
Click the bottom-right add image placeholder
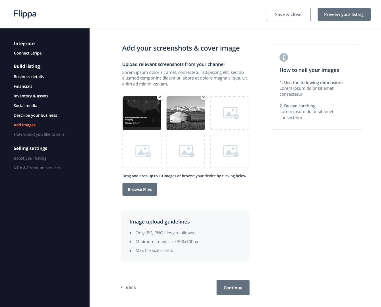[230, 151]
